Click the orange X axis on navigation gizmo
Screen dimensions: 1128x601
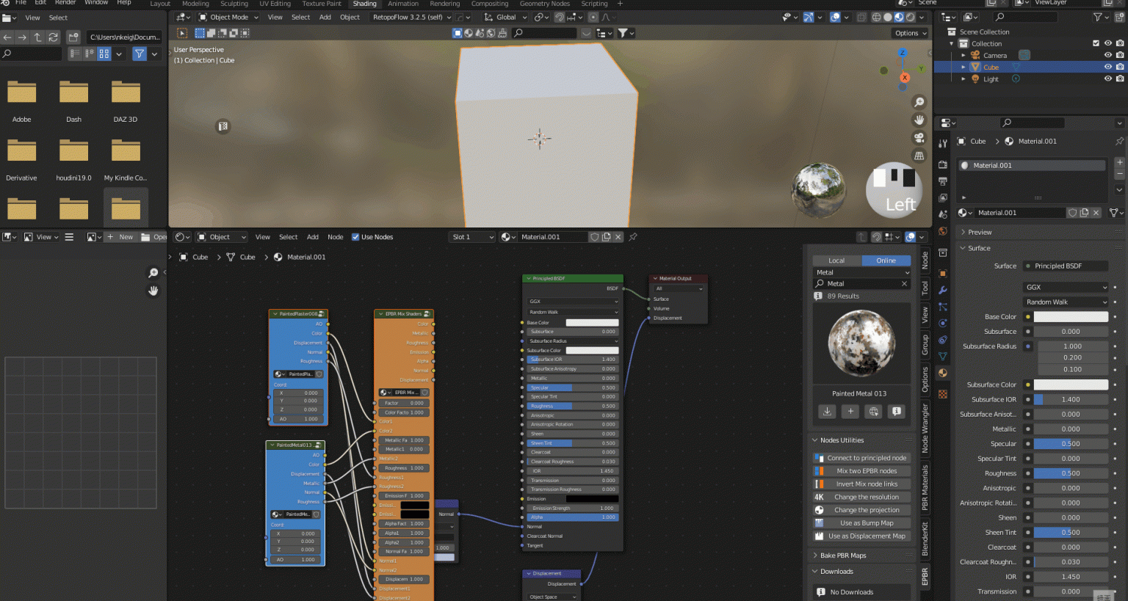pyautogui.click(x=904, y=77)
